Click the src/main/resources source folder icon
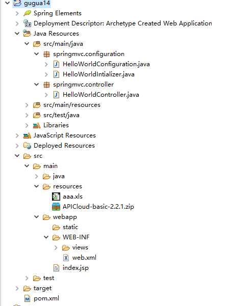Viewport: 230px width, 306px height. [x=37, y=105]
